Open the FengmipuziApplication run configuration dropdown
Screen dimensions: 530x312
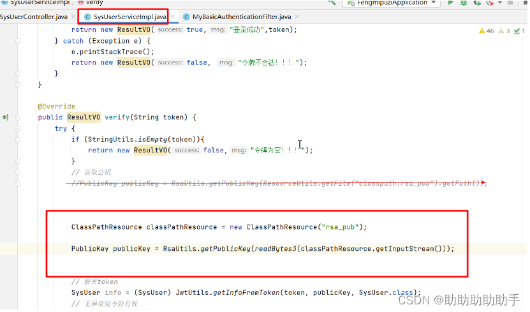pos(392,3)
